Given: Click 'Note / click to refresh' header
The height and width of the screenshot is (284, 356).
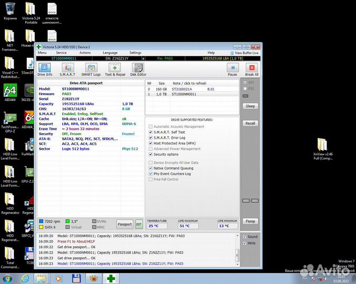Looking at the screenshot, I should (x=189, y=83).
